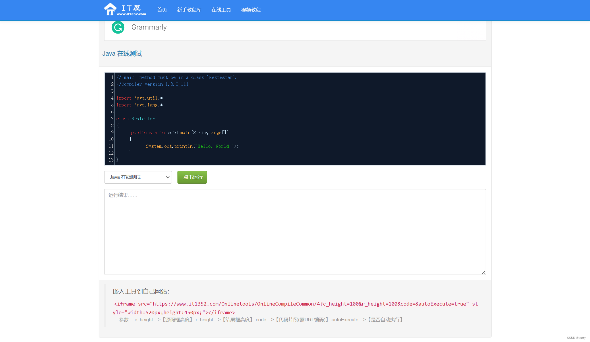Screen dimensions: 590x342
Task: Click the Java 在线测试 heading link
Action: tap(122, 54)
